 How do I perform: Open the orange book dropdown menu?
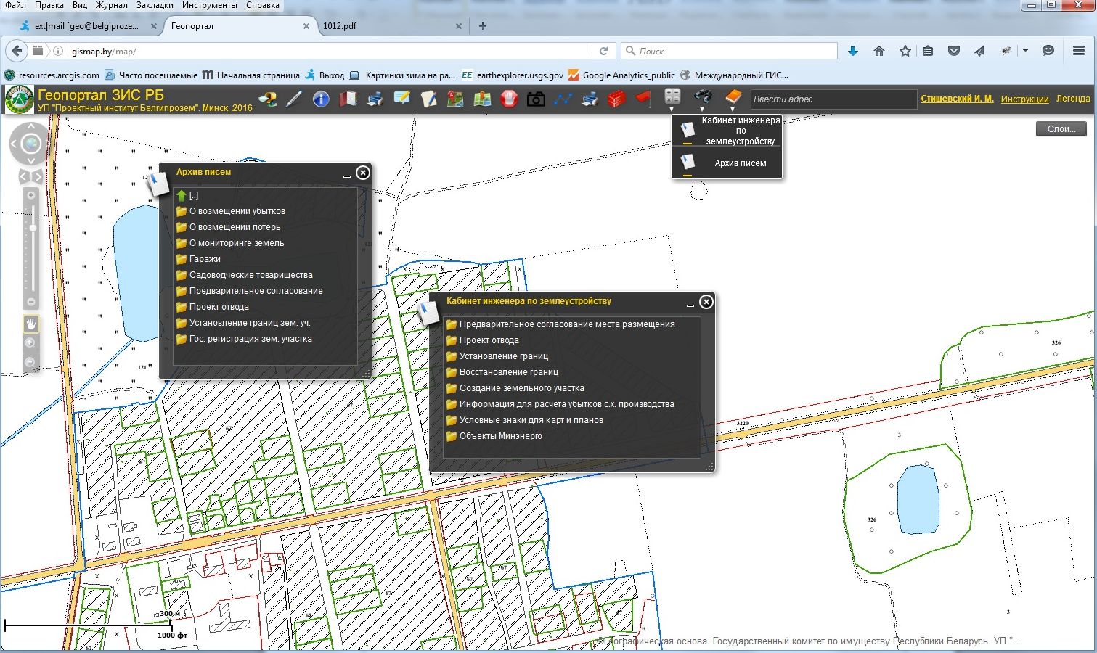click(x=733, y=109)
